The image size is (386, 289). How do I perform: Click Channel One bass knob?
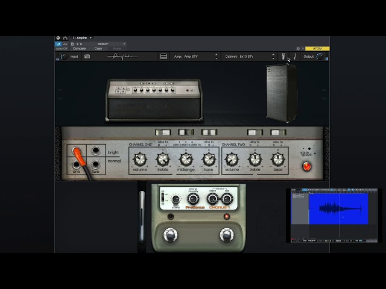(209, 160)
